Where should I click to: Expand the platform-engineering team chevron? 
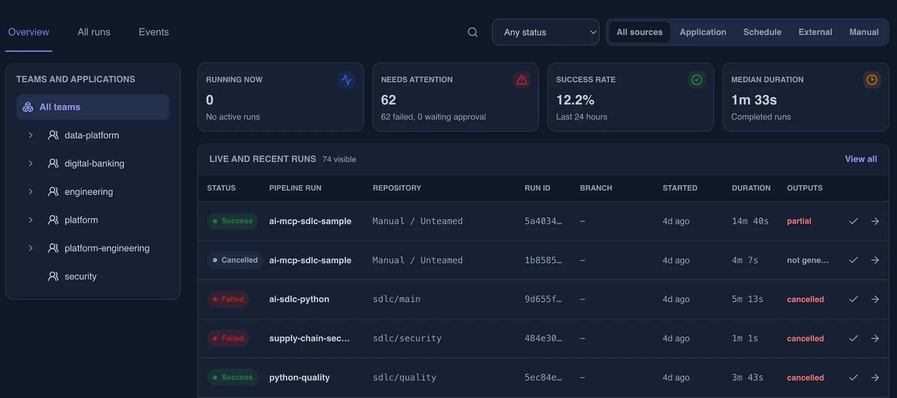tap(30, 248)
